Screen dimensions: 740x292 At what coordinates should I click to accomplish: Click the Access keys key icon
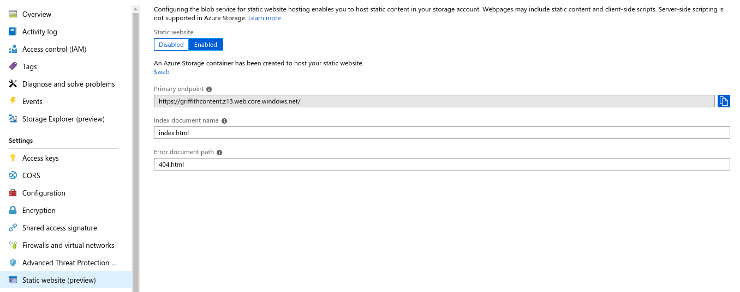[13, 158]
